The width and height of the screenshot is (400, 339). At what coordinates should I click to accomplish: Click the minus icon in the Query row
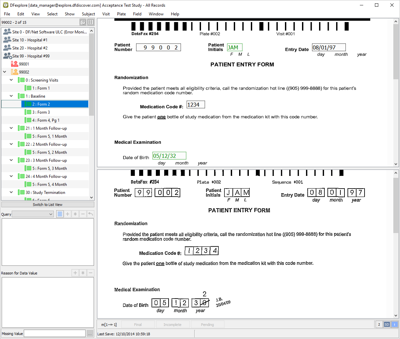(x=83, y=214)
